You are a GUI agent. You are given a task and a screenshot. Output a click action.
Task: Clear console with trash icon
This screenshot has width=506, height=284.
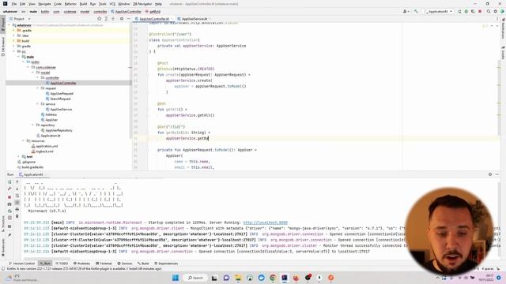coord(17,216)
